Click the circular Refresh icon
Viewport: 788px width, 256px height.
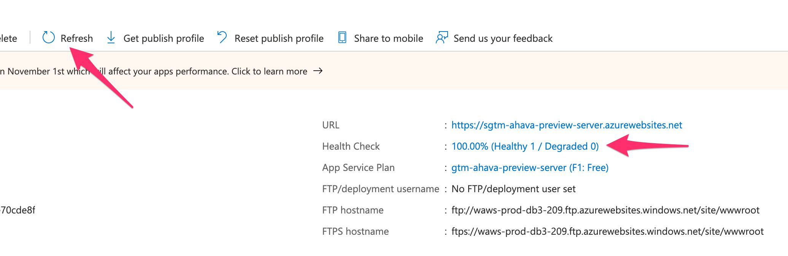tap(48, 38)
